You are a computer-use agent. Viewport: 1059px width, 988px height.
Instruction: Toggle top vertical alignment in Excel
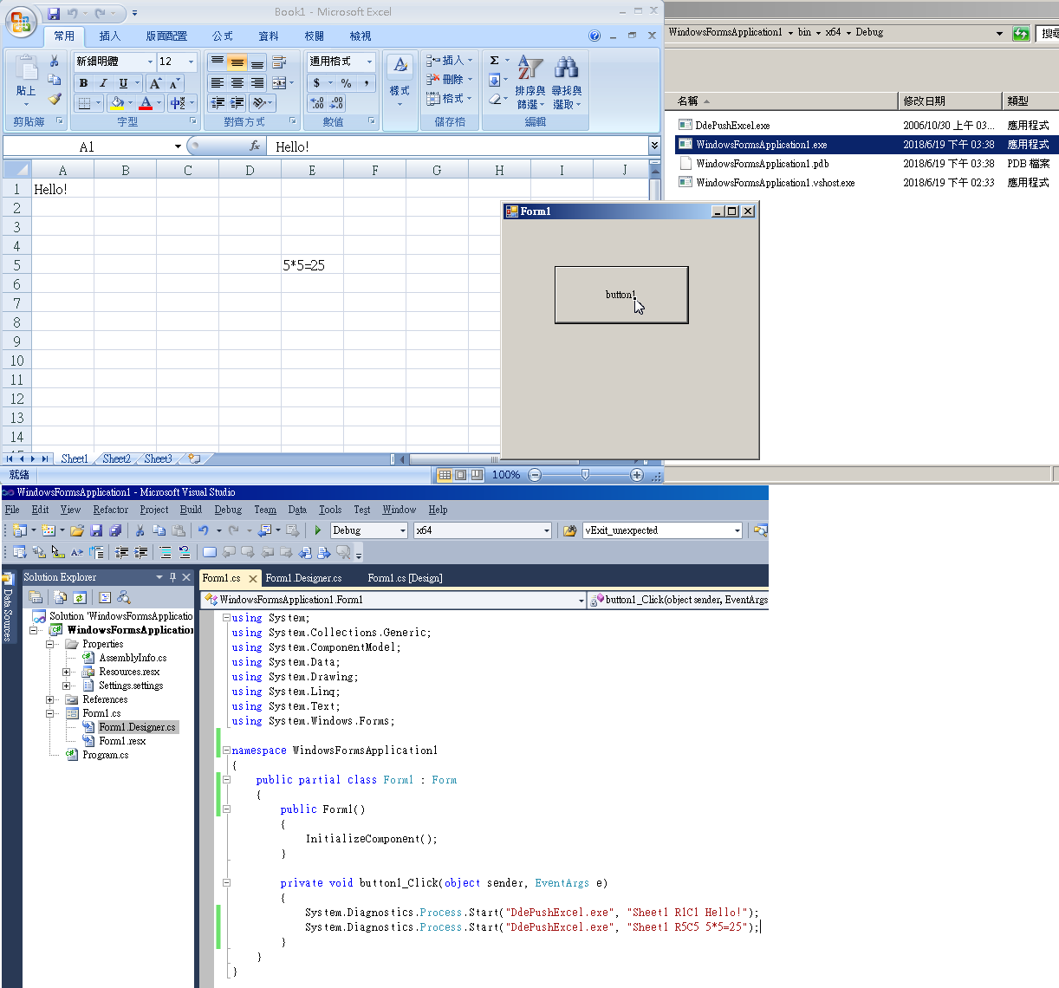(218, 62)
